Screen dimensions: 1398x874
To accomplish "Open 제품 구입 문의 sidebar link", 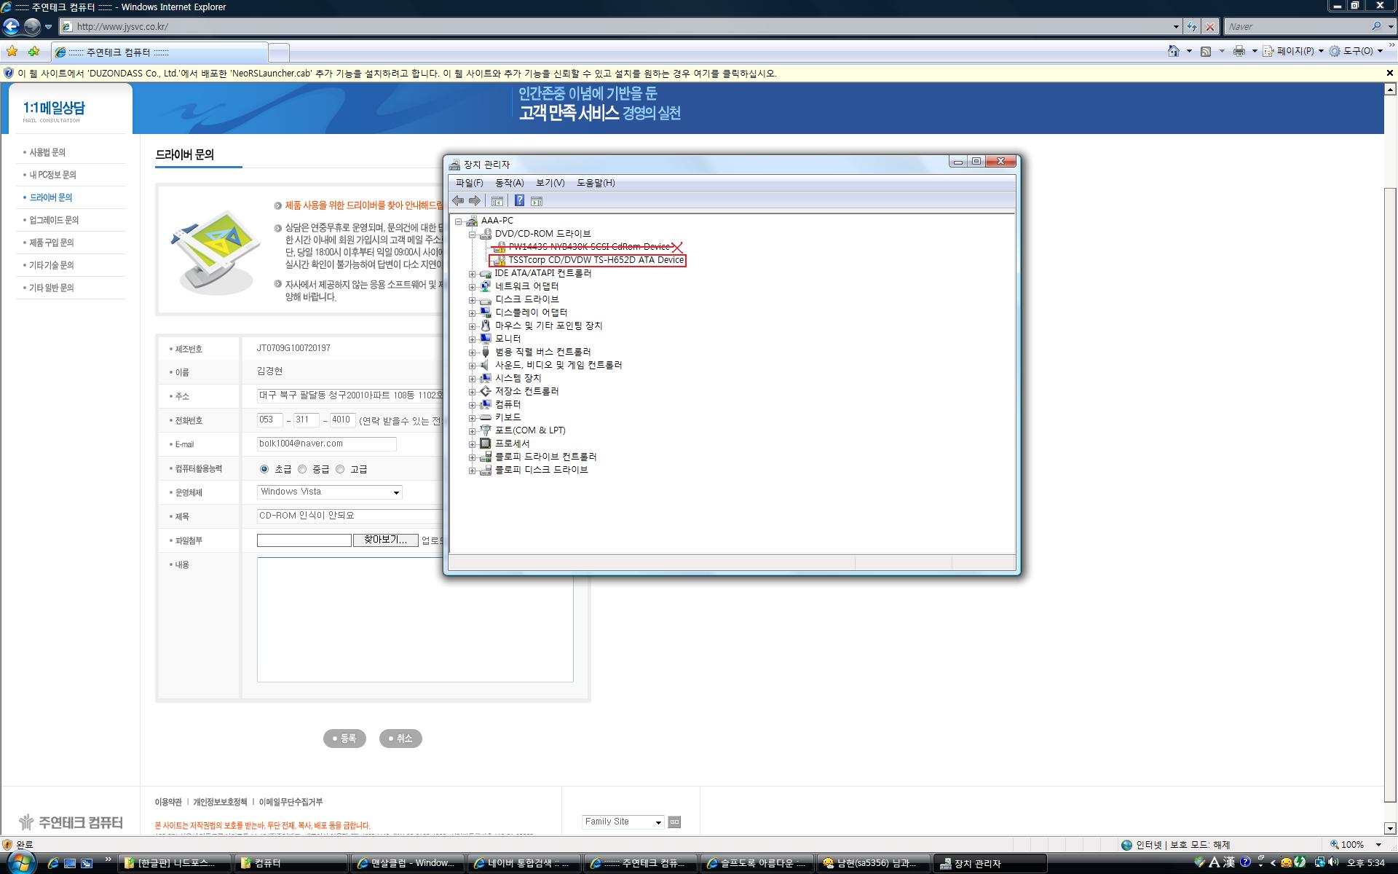I will pos(52,243).
